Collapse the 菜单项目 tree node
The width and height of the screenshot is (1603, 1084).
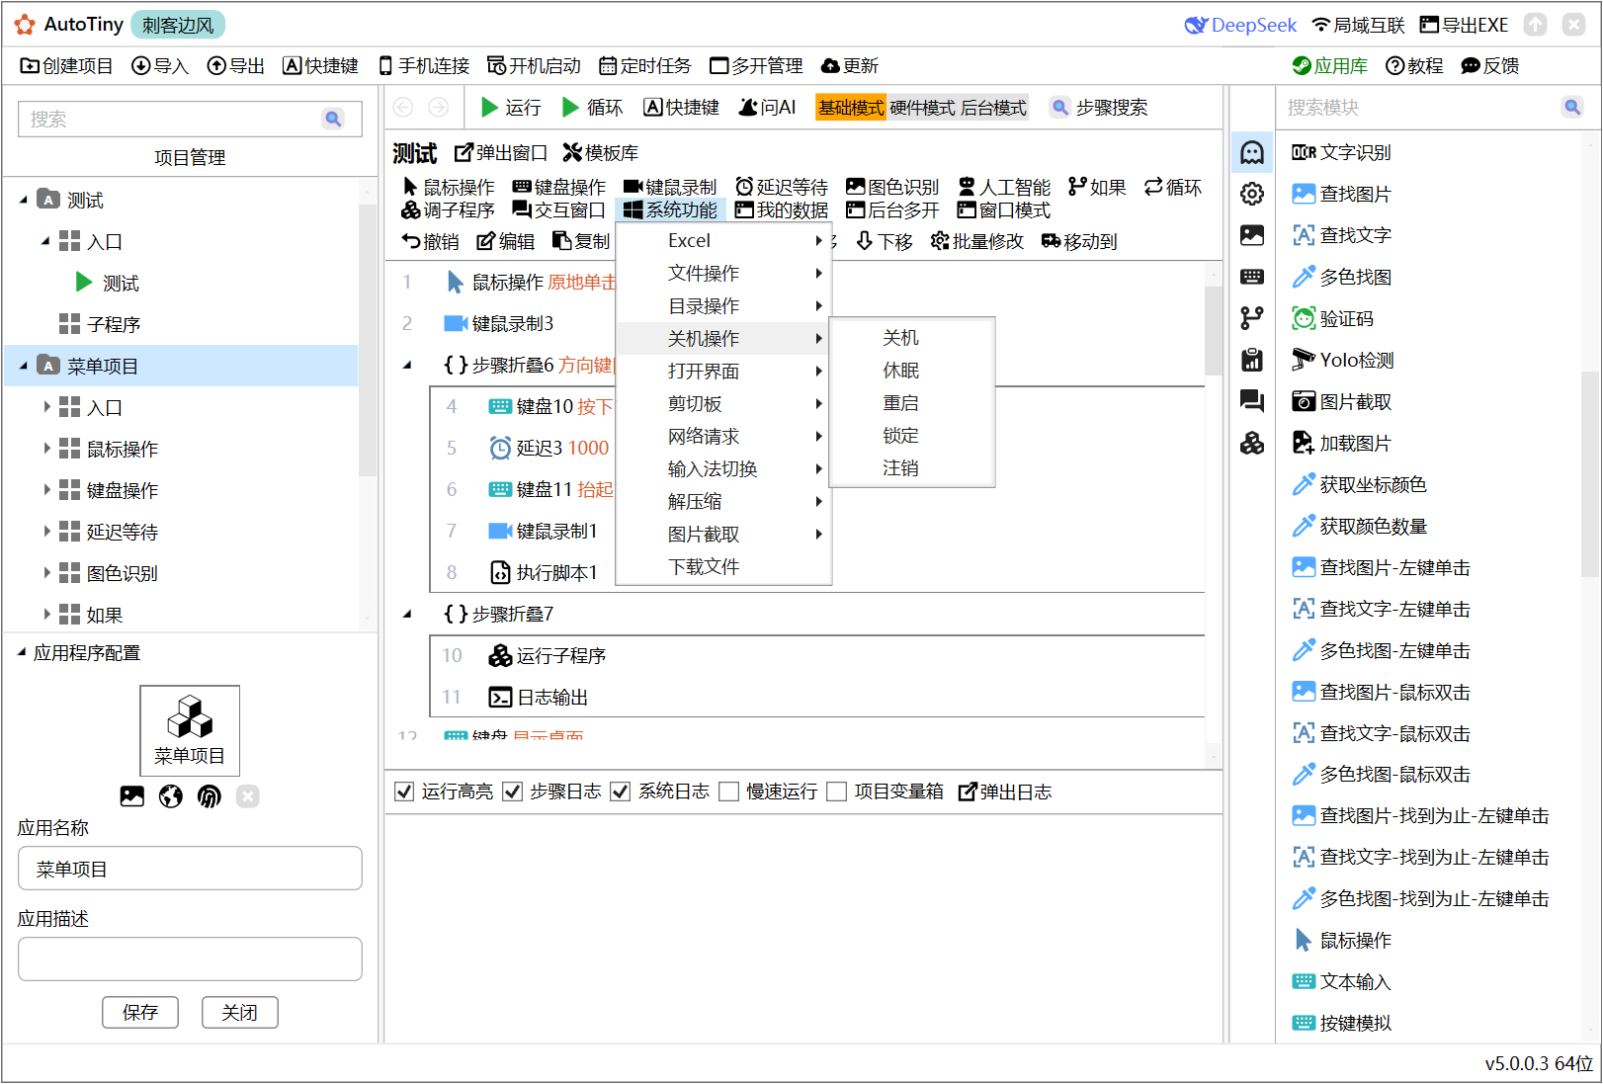24,366
